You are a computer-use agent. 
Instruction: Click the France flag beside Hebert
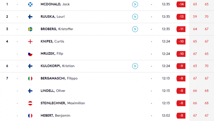click(30, 116)
